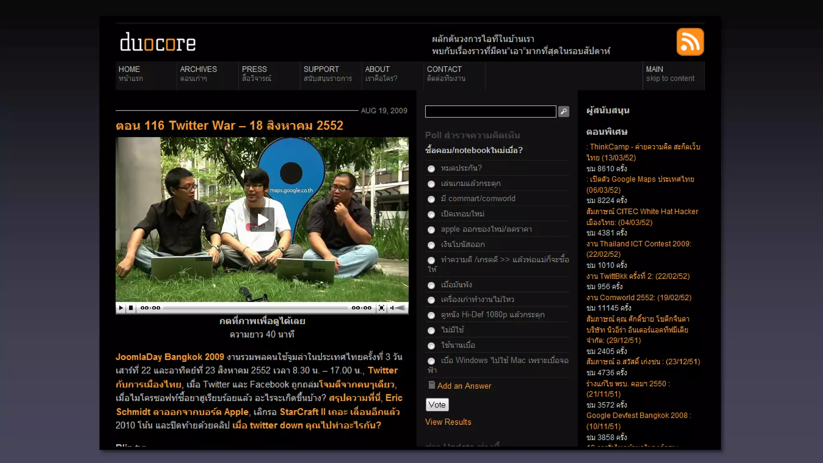Open the View Results link
This screenshot has width=823, height=463.
tap(448, 422)
